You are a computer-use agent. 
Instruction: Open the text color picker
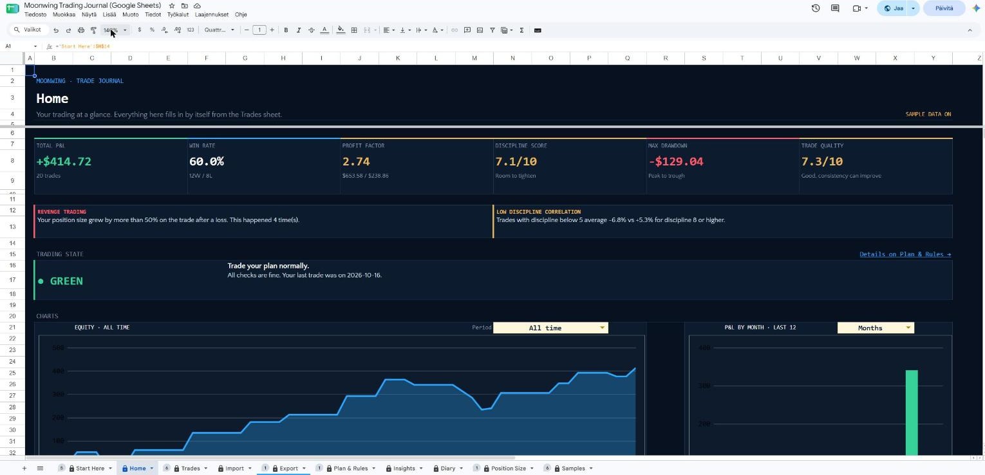point(324,30)
